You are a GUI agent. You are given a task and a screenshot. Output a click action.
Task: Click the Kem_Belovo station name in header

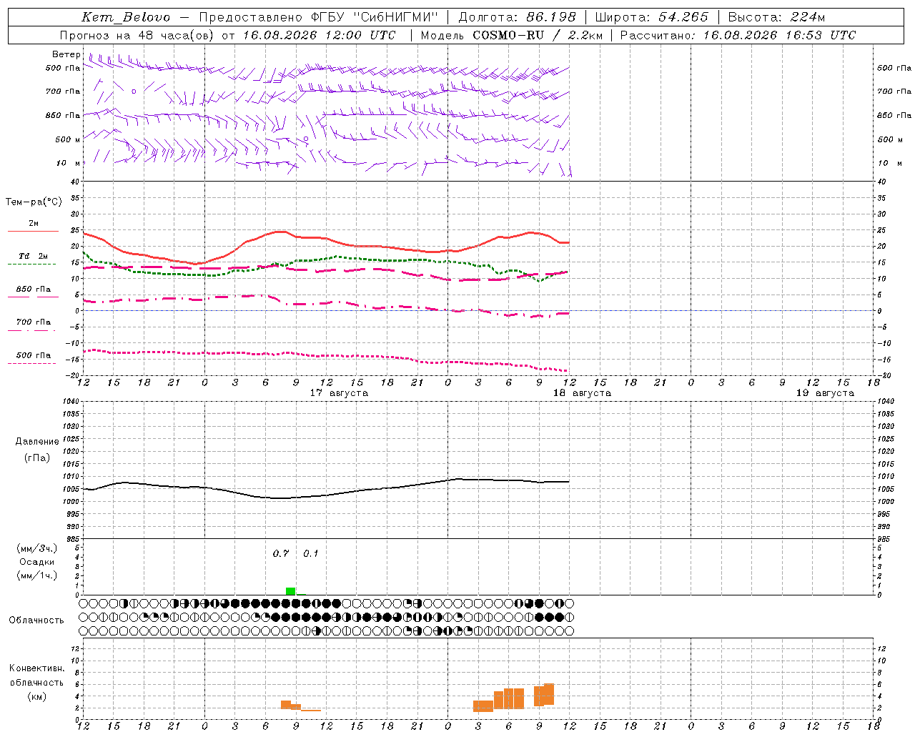[126, 17]
